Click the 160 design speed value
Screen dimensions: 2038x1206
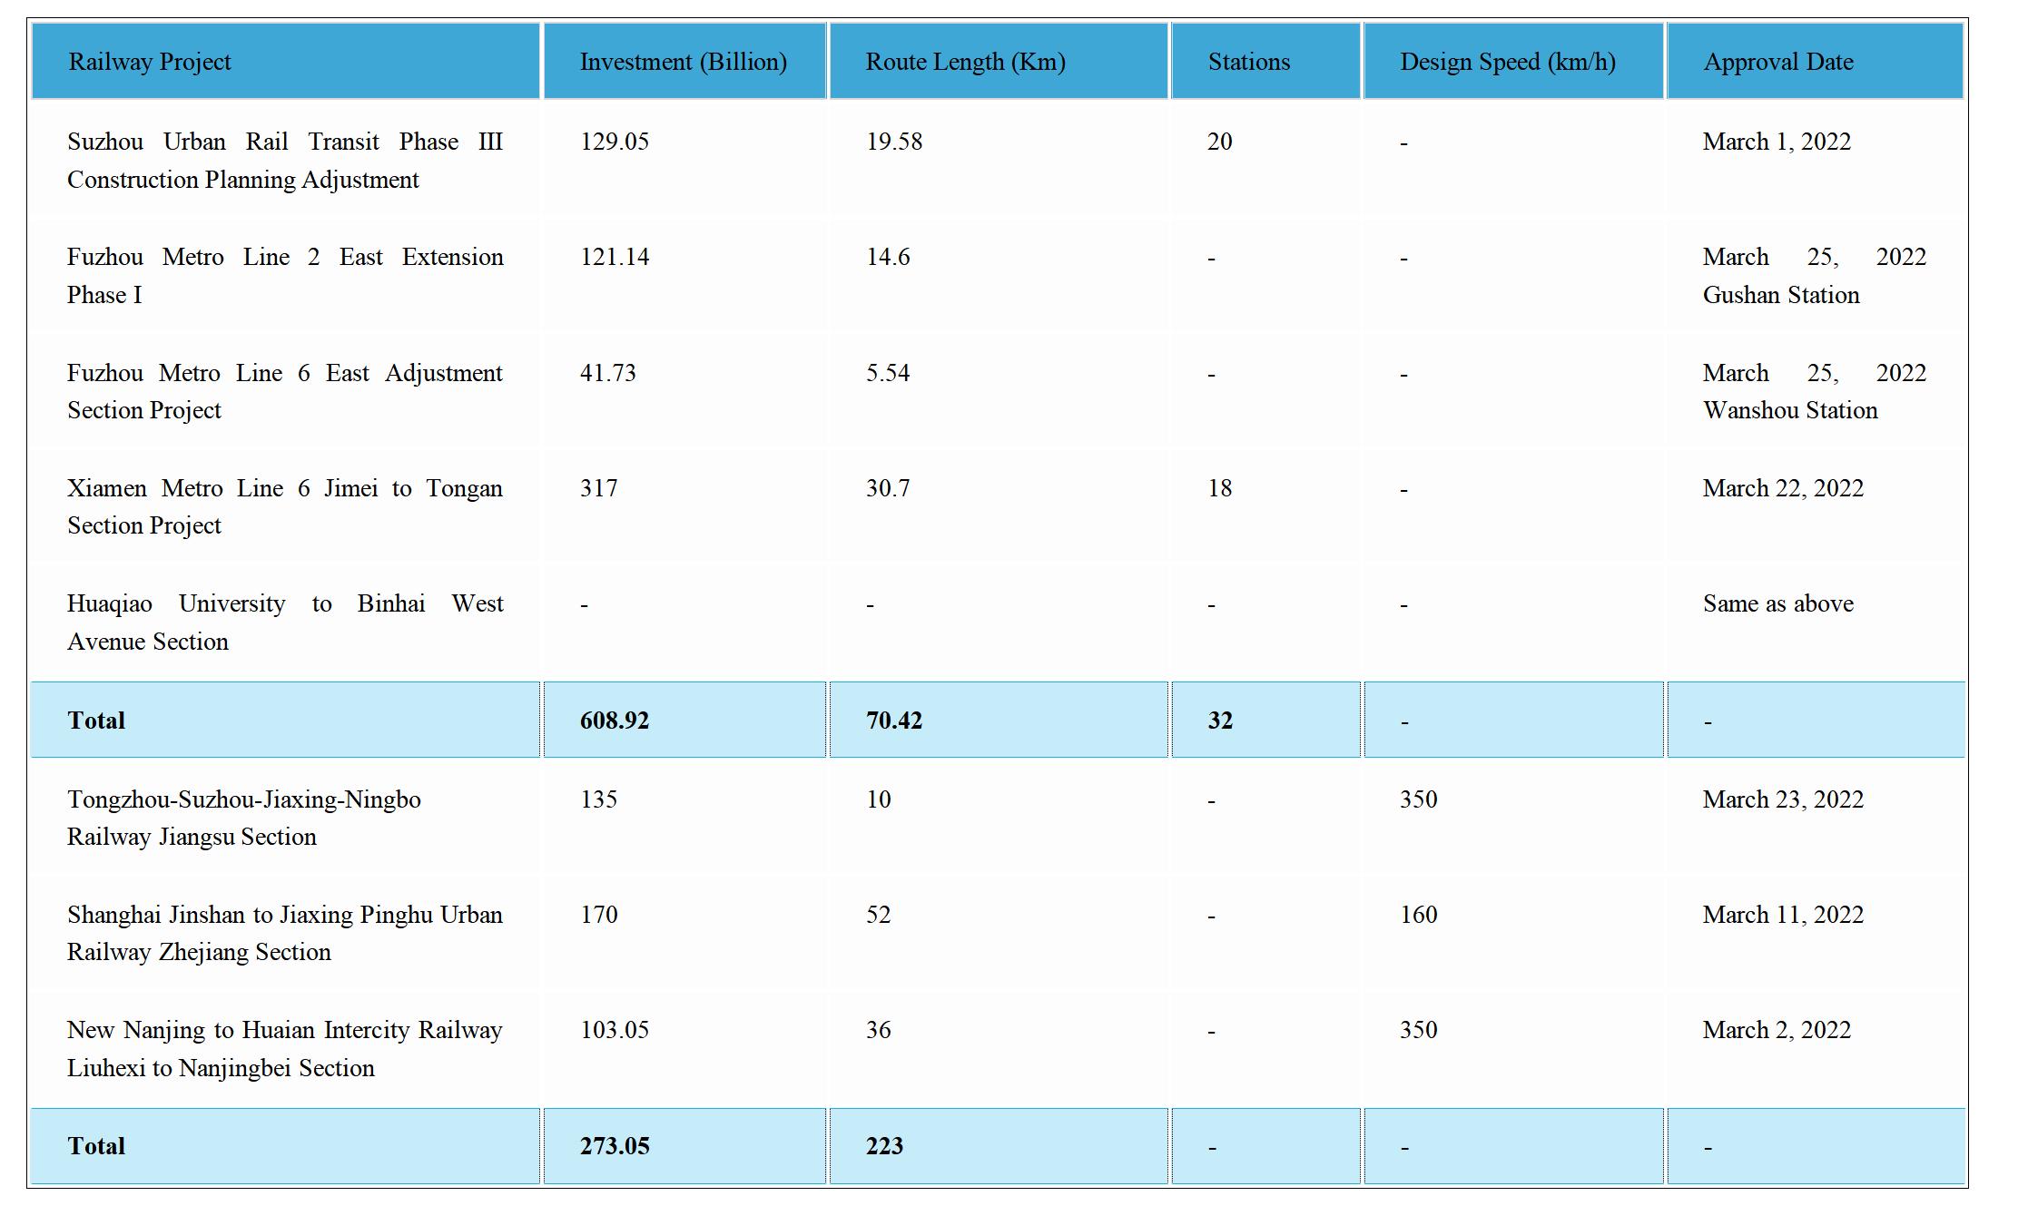click(x=1418, y=915)
